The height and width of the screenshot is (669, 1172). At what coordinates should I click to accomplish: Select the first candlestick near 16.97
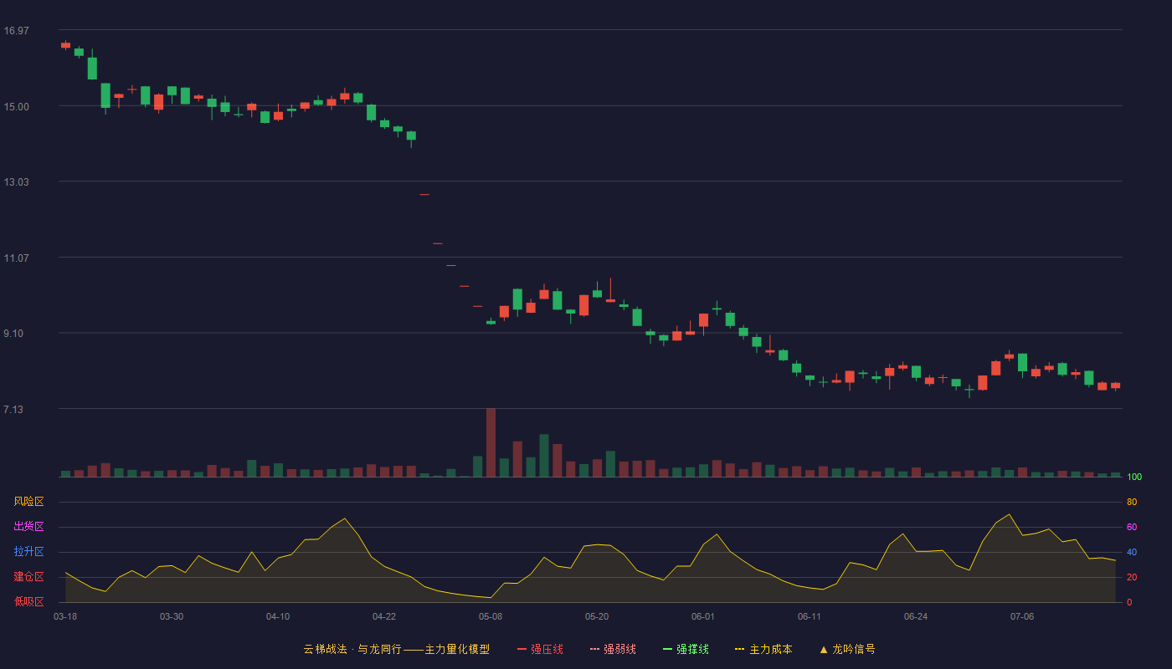click(65, 45)
